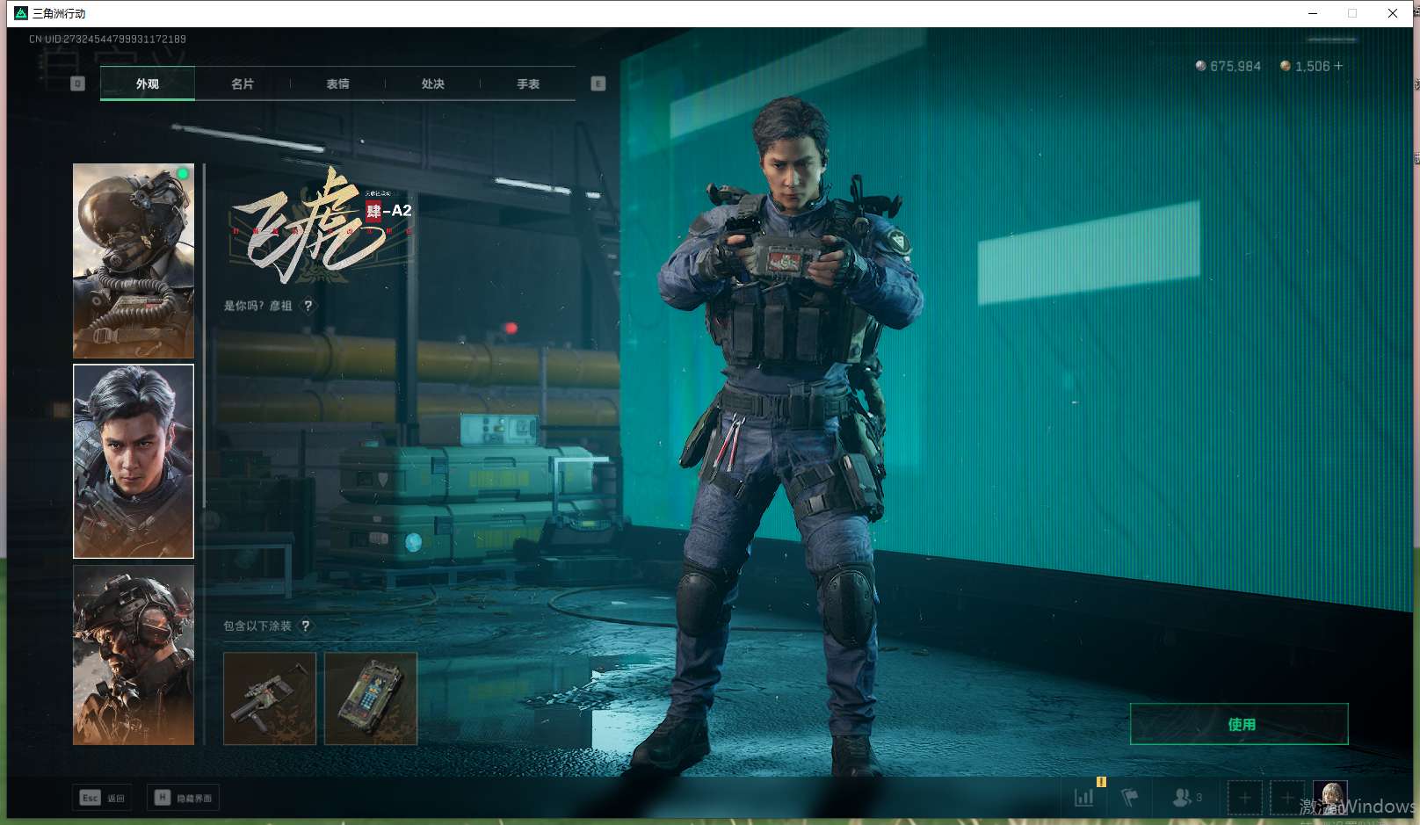1420x825 pixels.
Task: Click the plus icon beside 1,506 currency
Action: [1338, 66]
